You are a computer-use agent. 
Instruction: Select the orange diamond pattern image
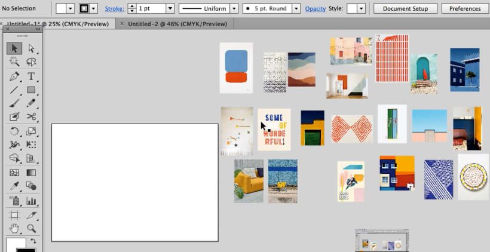(352, 129)
